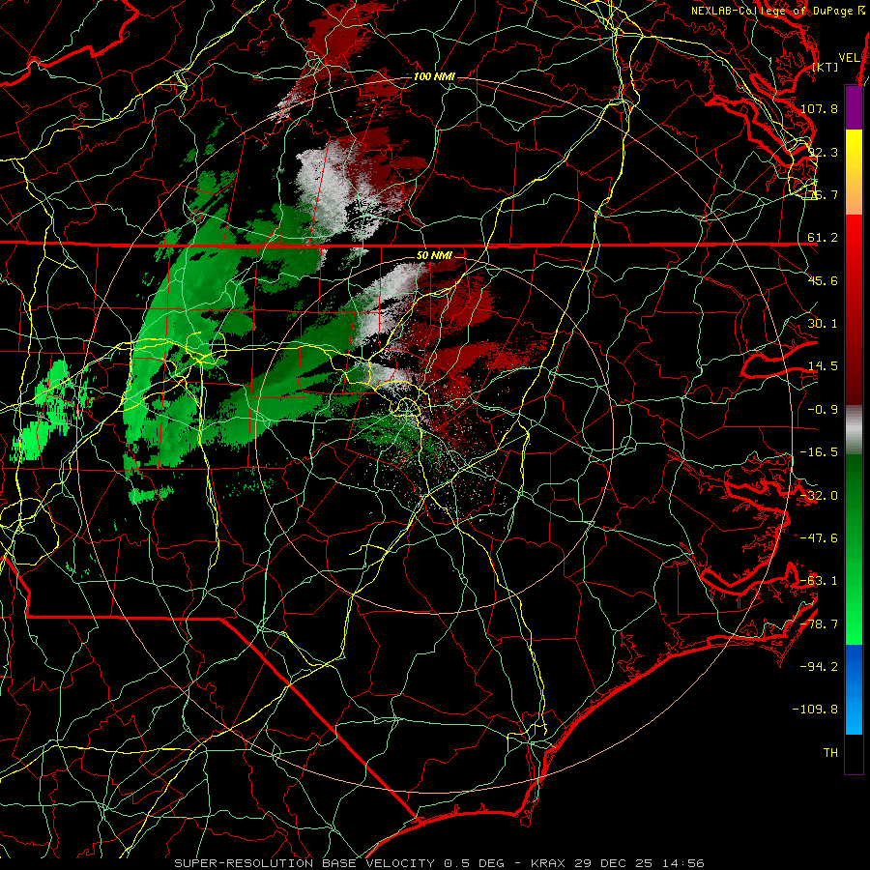
Task: Click the bright red segment of color bar
Action: coord(854,237)
